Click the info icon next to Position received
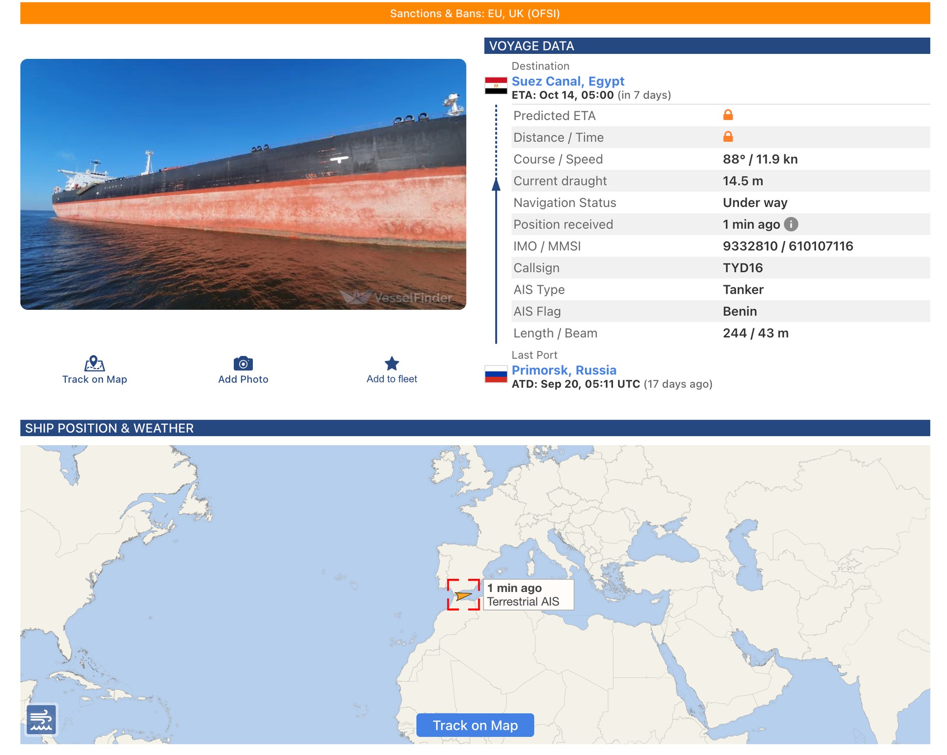Image resolution: width=947 pixels, height=755 pixels. (x=791, y=224)
